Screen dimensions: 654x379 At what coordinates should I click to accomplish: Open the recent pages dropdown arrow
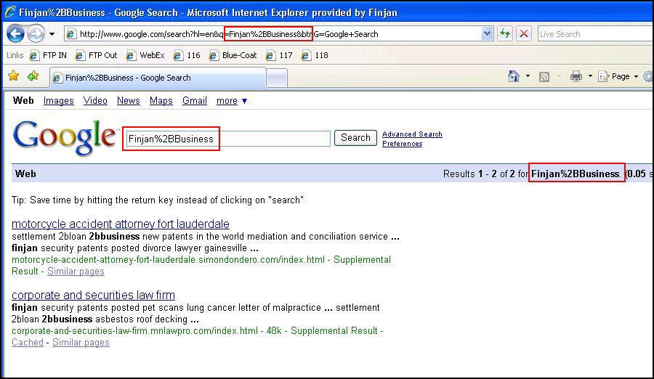point(52,34)
